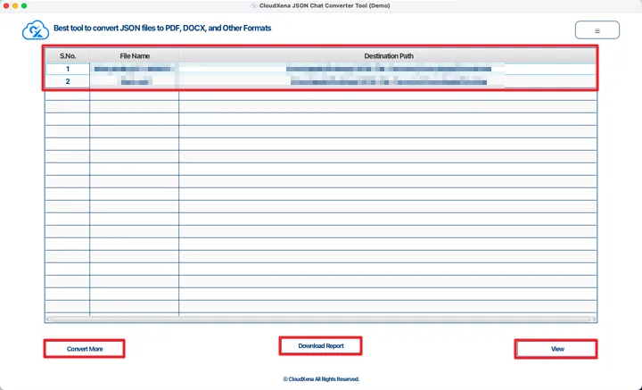
Task: Open the hamburger menu button
Action: coord(597,30)
